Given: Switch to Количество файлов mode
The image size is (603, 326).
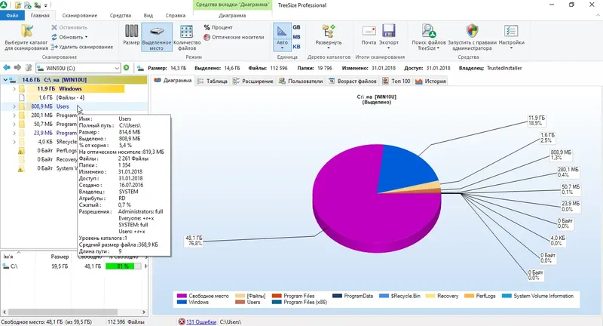Looking at the screenshot, I should pyautogui.click(x=187, y=37).
